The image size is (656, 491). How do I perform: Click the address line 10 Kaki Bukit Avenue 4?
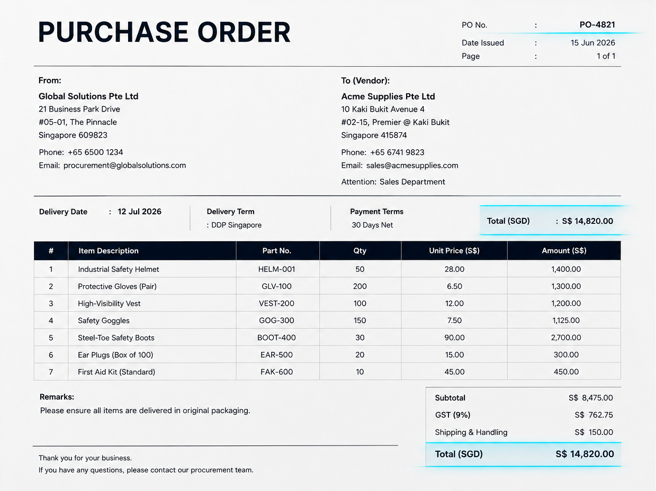[383, 110]
